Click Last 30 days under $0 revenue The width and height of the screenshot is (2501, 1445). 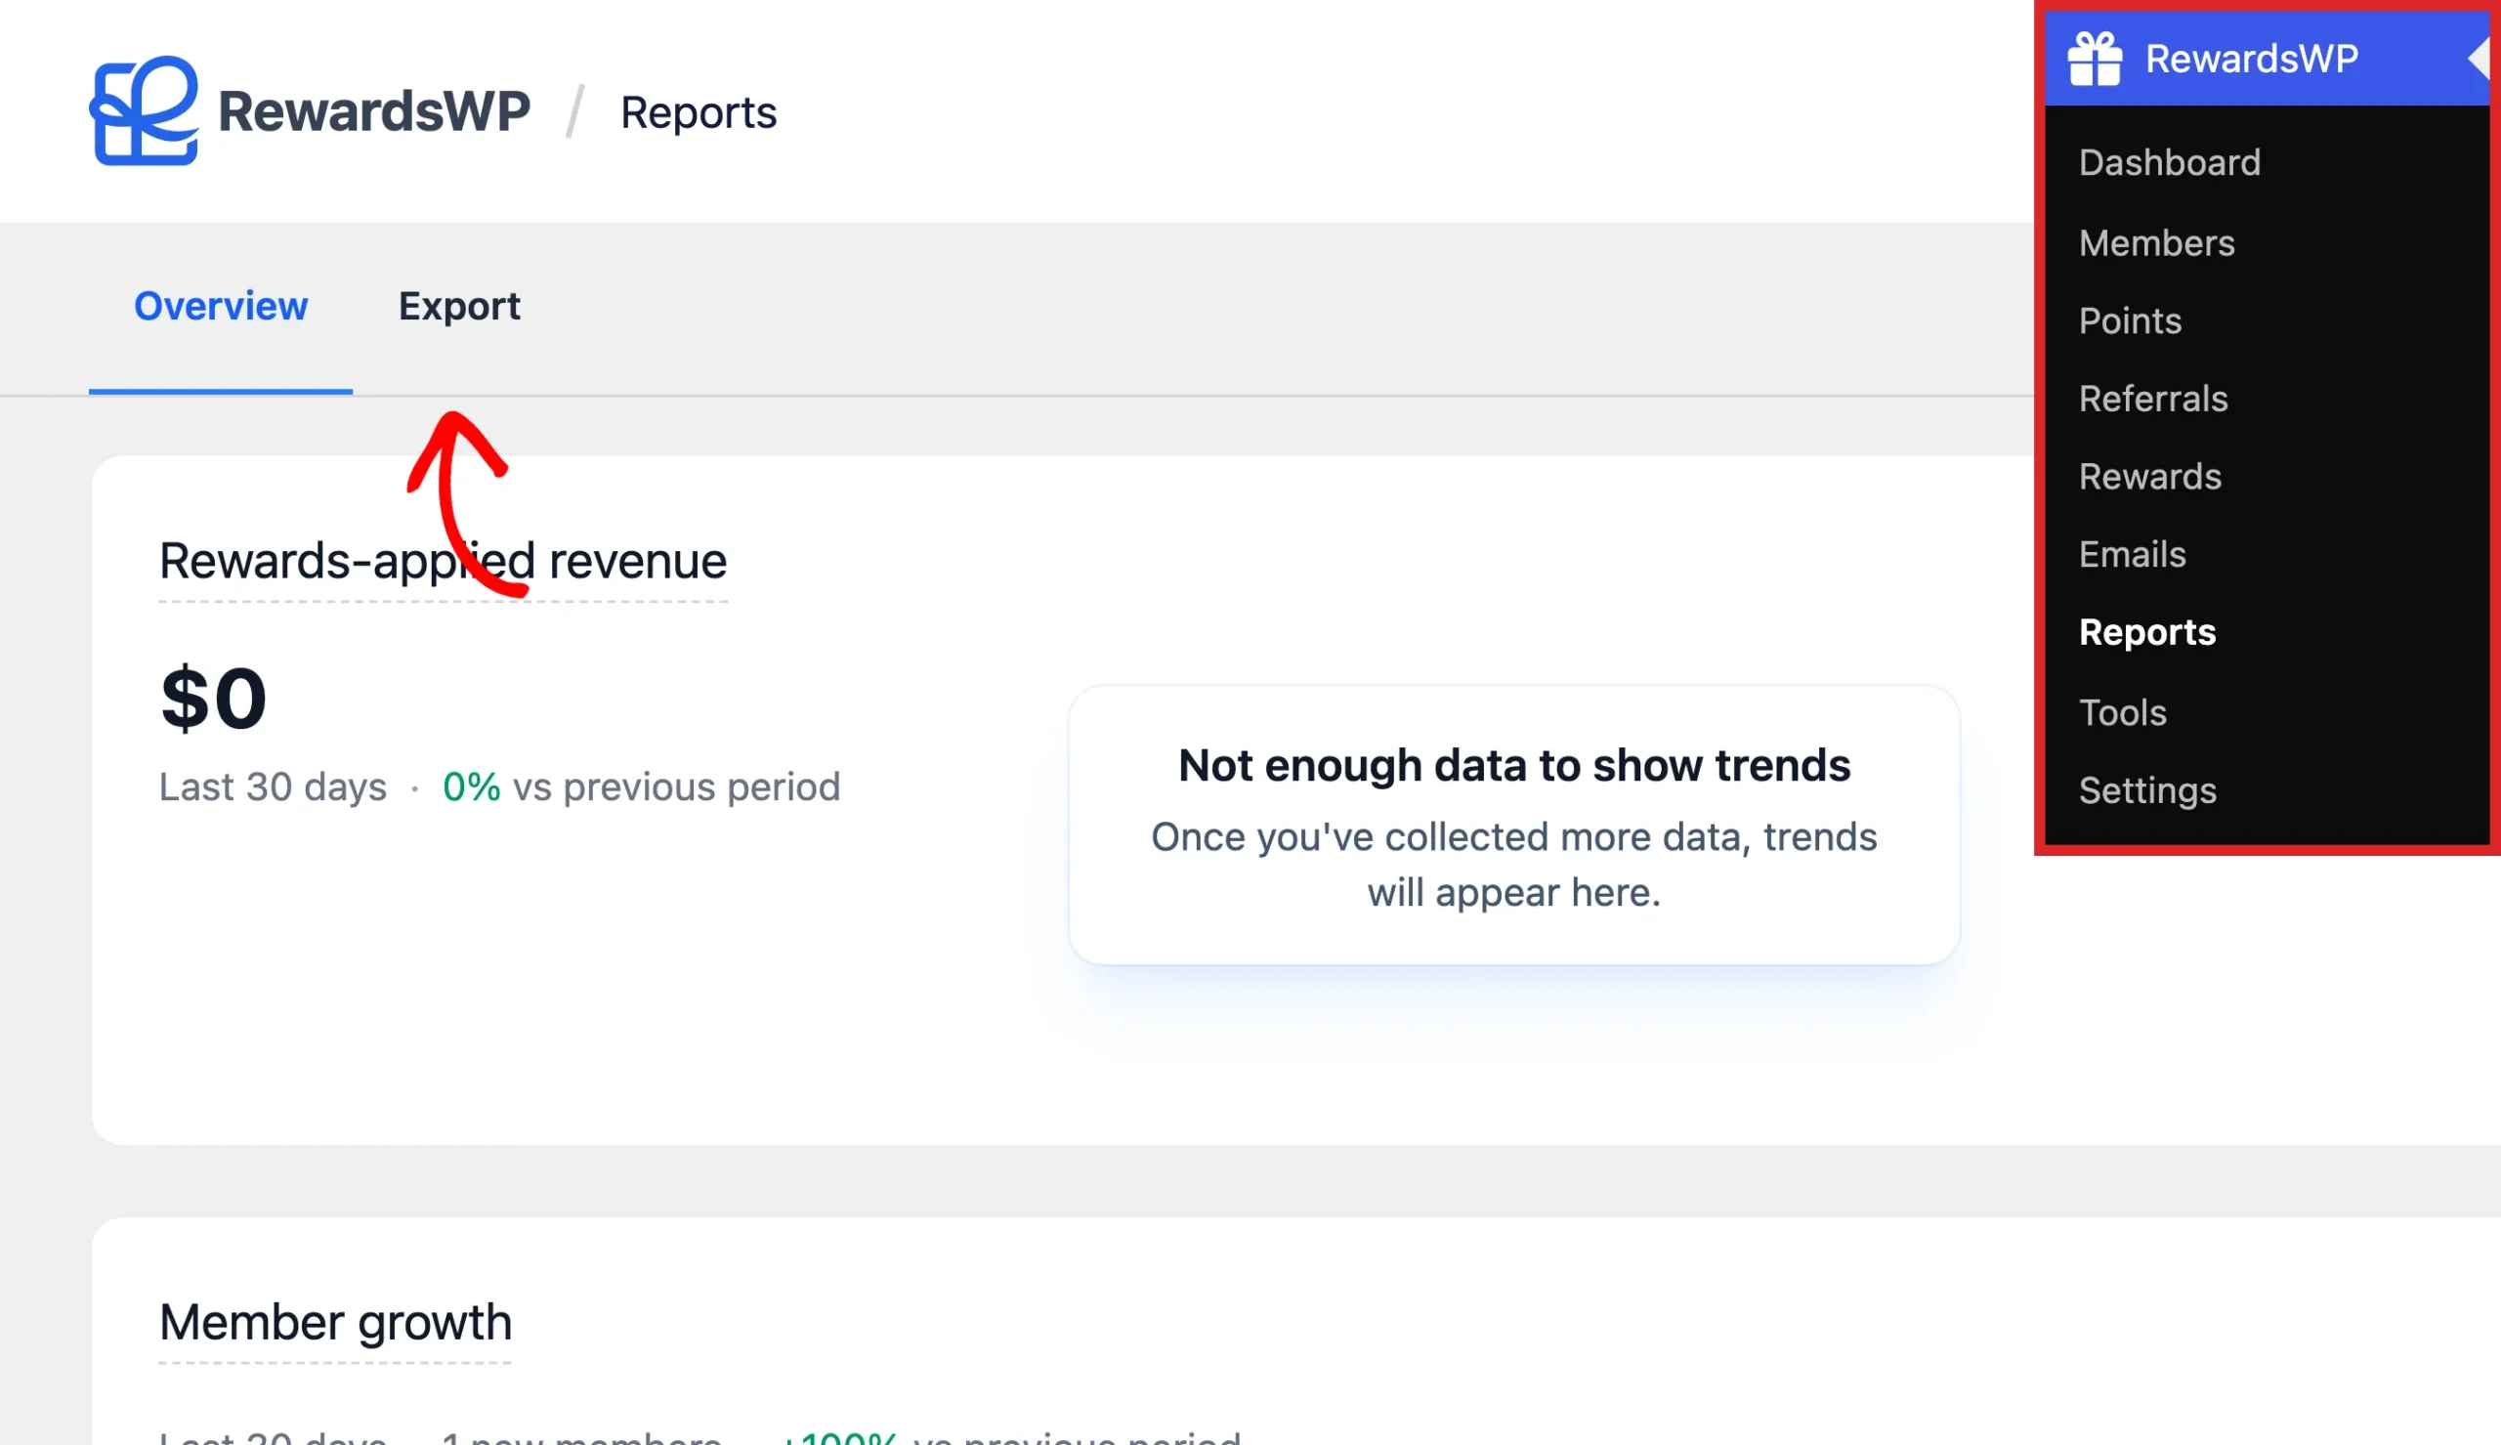(273, 787)
